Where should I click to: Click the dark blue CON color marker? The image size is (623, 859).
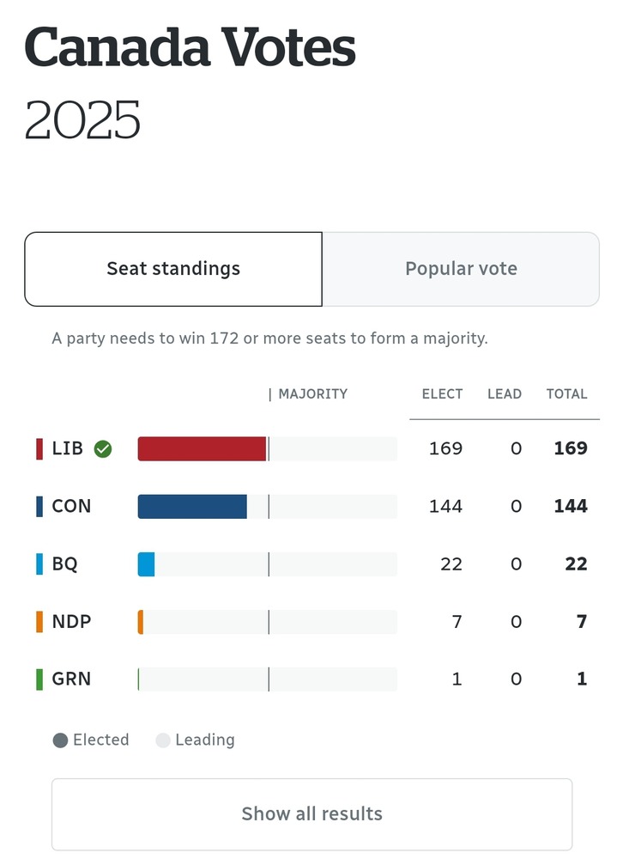(39, 506)
